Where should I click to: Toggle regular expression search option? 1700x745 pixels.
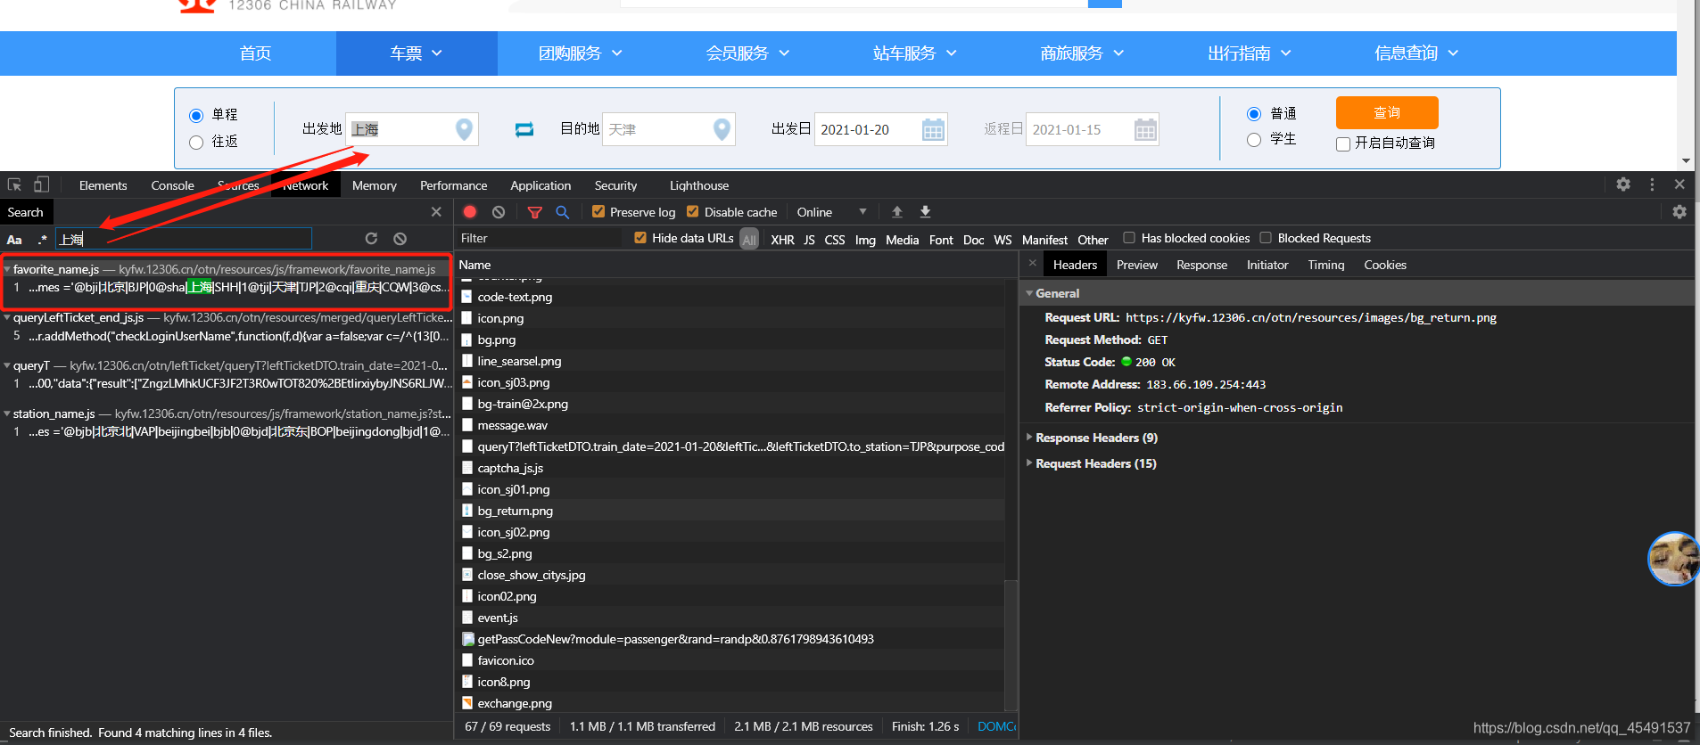pyautogui.click(x=42, y=239)
